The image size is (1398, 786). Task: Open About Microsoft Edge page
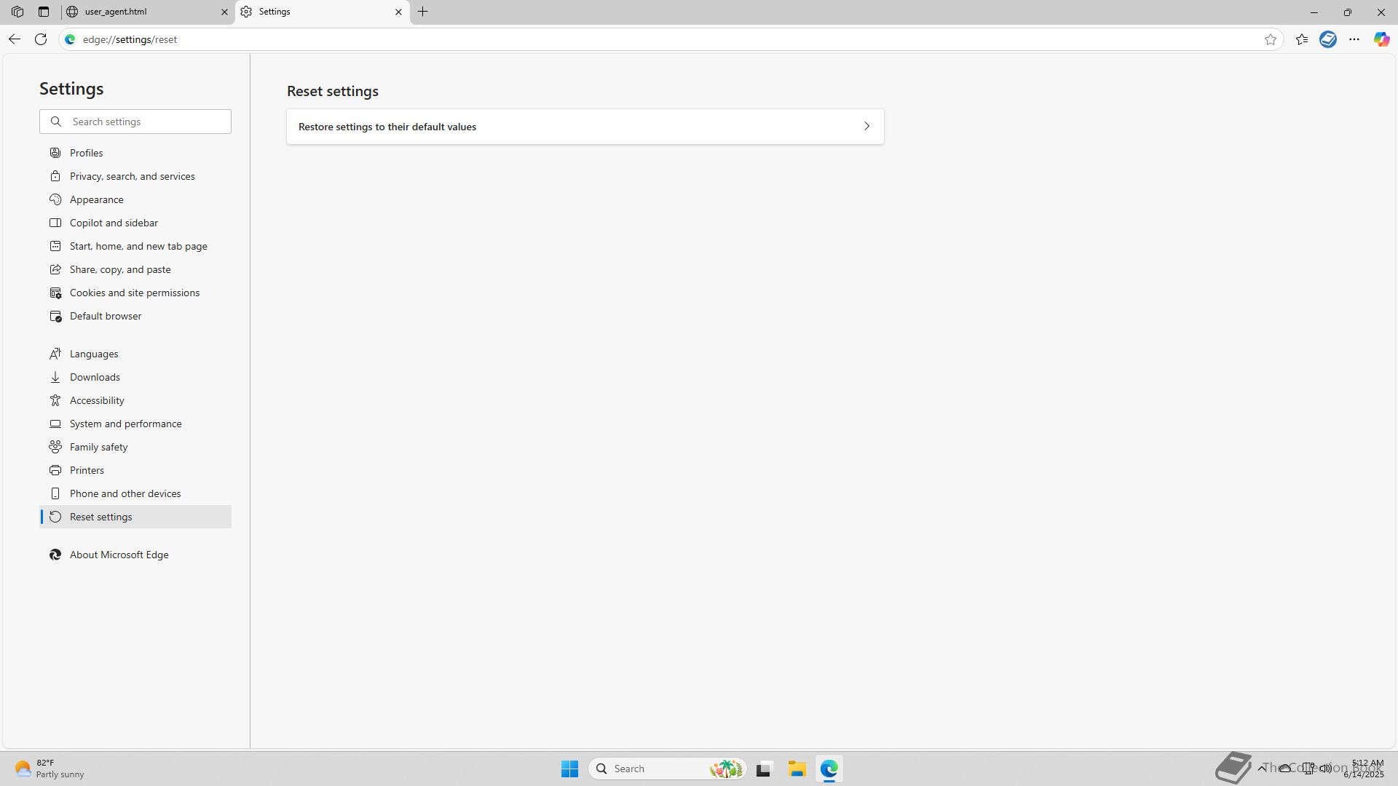coord(119,555)
